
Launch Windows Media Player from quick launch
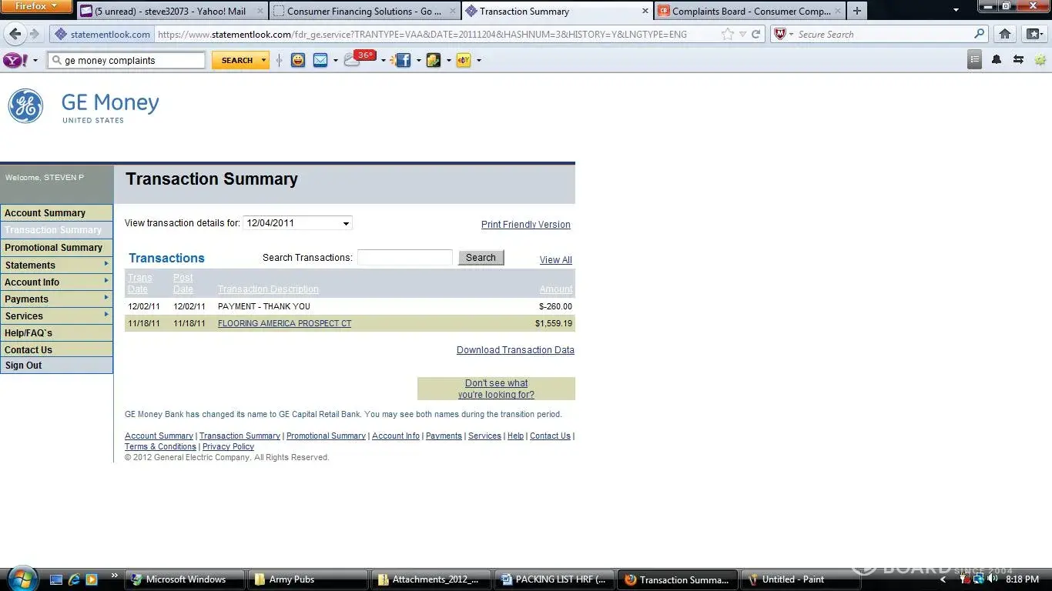point(92,579)
